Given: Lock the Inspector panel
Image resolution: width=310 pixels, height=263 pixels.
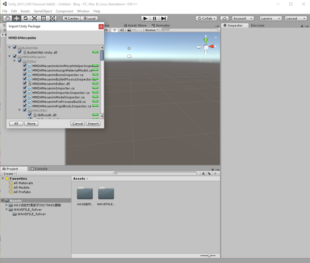Looking at the screenshot, I should click(x=302, y=26).
